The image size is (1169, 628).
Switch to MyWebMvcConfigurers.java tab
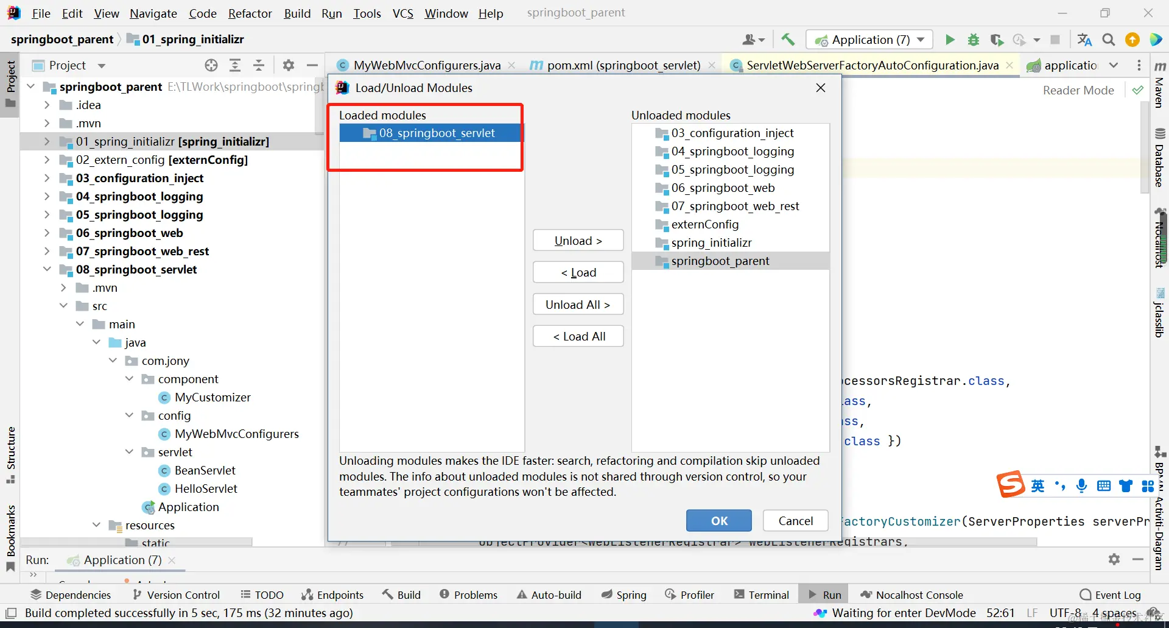(427, 65)
